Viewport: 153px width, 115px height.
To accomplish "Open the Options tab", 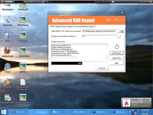I will [x=70, y=26].
